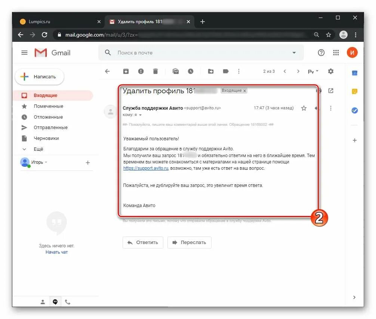This screenshot has width=376, height=319.
Task: Move email to a folder
Action: click(211, 71)
